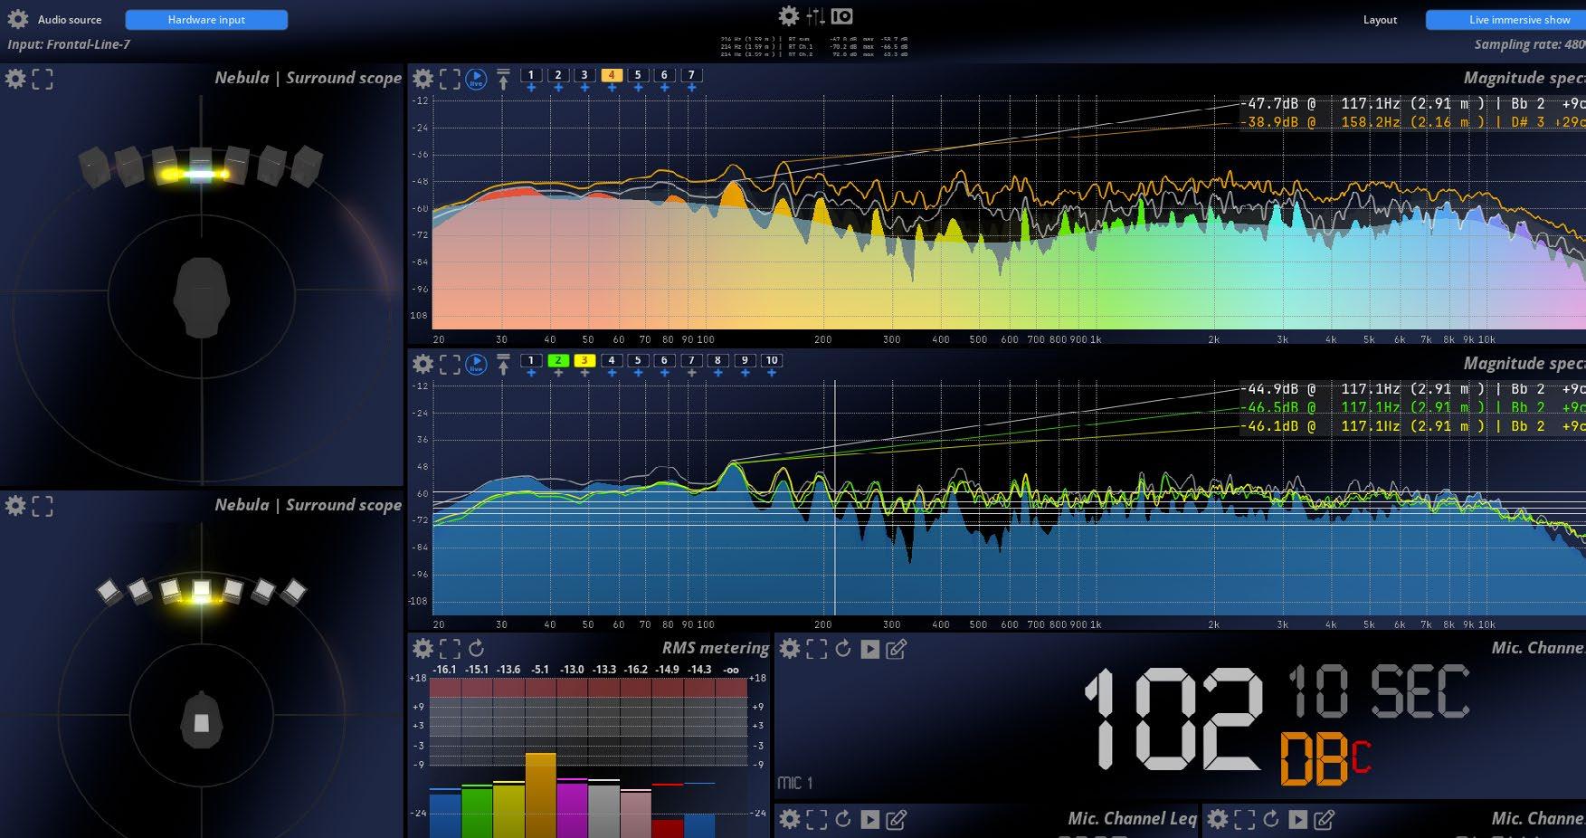
Task: Click the 10 SEC integration time readout
Action: click(1379, 691)
